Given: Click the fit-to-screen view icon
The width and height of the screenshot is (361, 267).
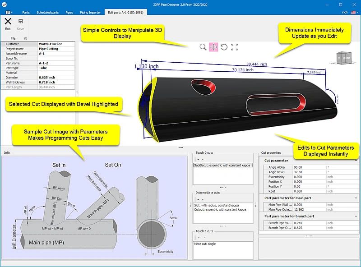Looking at the screenshot, I should click(x=235, y=47).
